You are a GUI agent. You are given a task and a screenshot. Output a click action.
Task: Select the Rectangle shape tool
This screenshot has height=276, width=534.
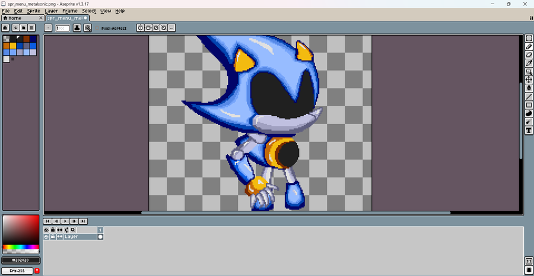pyautogui.click(x=529, y=105)
